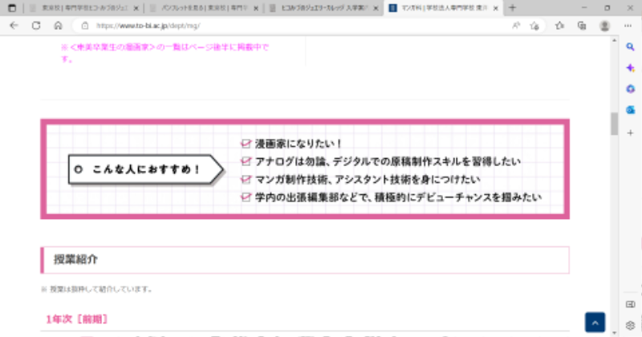Open the read aloud icon in address bar
The height and width of the screenshot is (337, 642).
515,25
